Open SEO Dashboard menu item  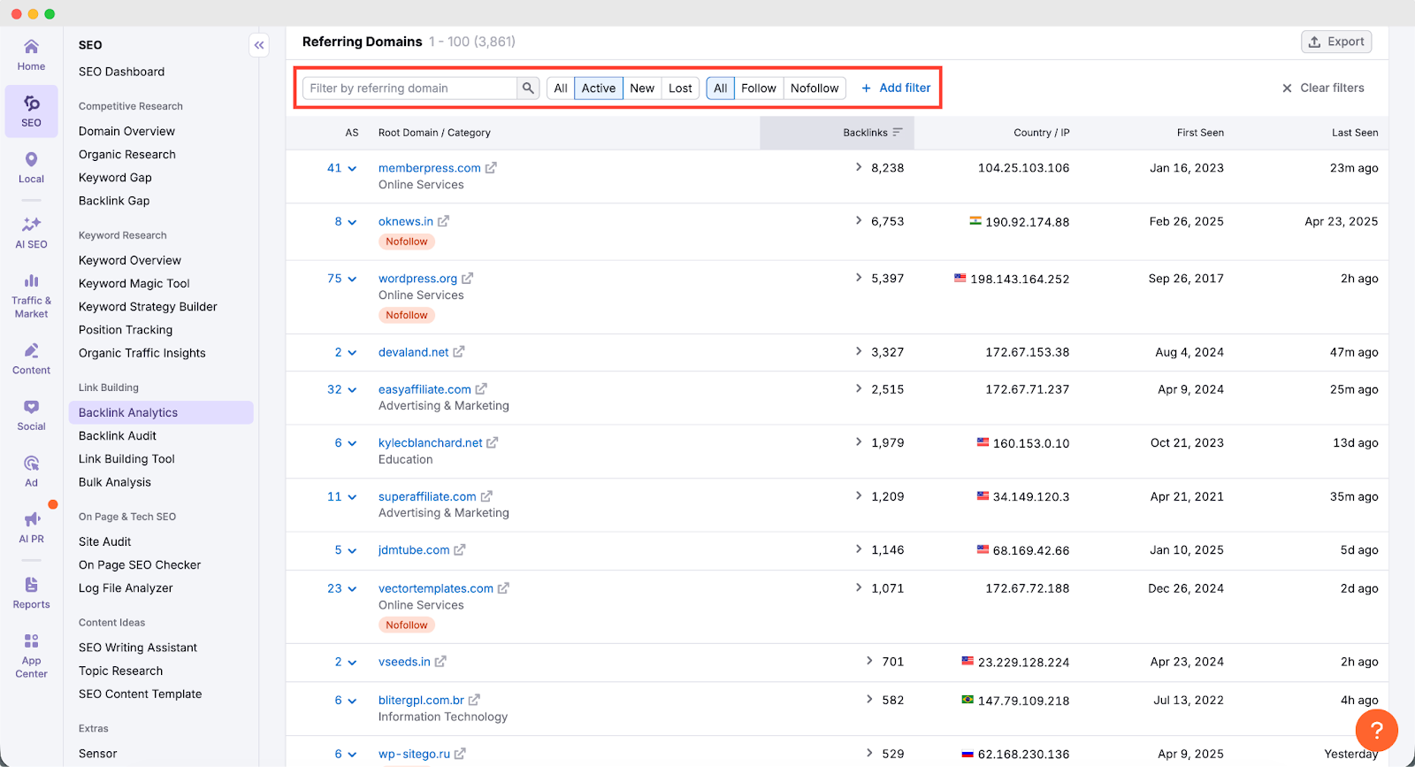[121, 72]
